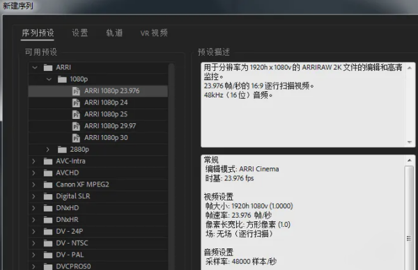Open the 设置 tab
Screen dimensions: 418x270
(79, 33)
